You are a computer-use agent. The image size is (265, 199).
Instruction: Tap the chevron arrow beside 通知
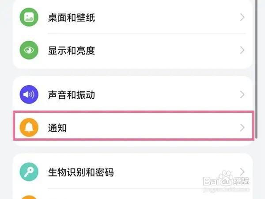point(242,128)
